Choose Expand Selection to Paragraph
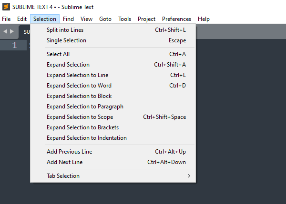 (113, 107)
